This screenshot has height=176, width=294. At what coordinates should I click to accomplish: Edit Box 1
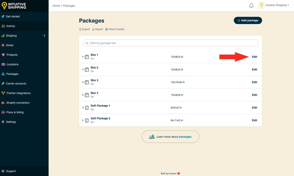point(255,56)
